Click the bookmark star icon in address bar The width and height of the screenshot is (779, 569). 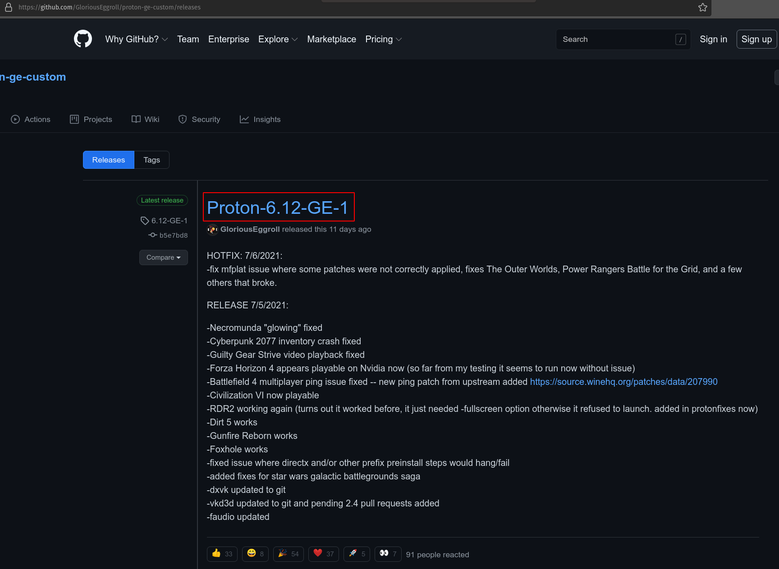click(703, 7)
